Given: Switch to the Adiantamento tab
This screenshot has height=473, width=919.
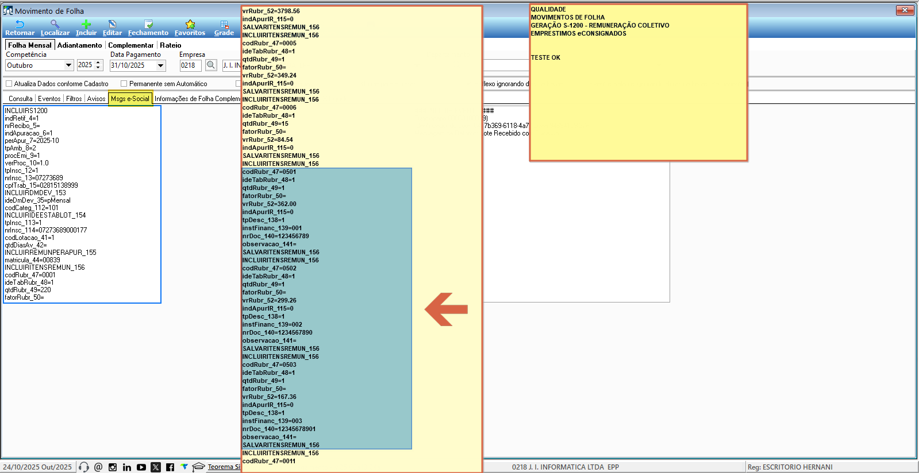Looking at the screenshot, I should [79, 45].
